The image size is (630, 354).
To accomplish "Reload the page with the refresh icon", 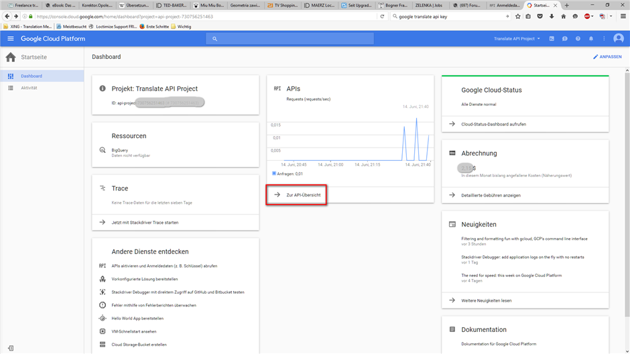I will (x=382, y=17).
